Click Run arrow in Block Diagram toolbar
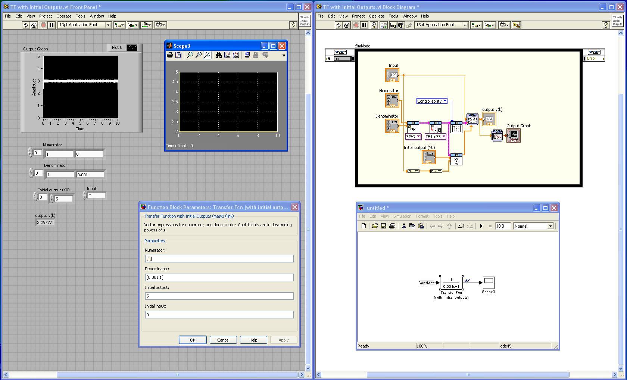Screen dimensions: 627x380 [x=338, y=25]
